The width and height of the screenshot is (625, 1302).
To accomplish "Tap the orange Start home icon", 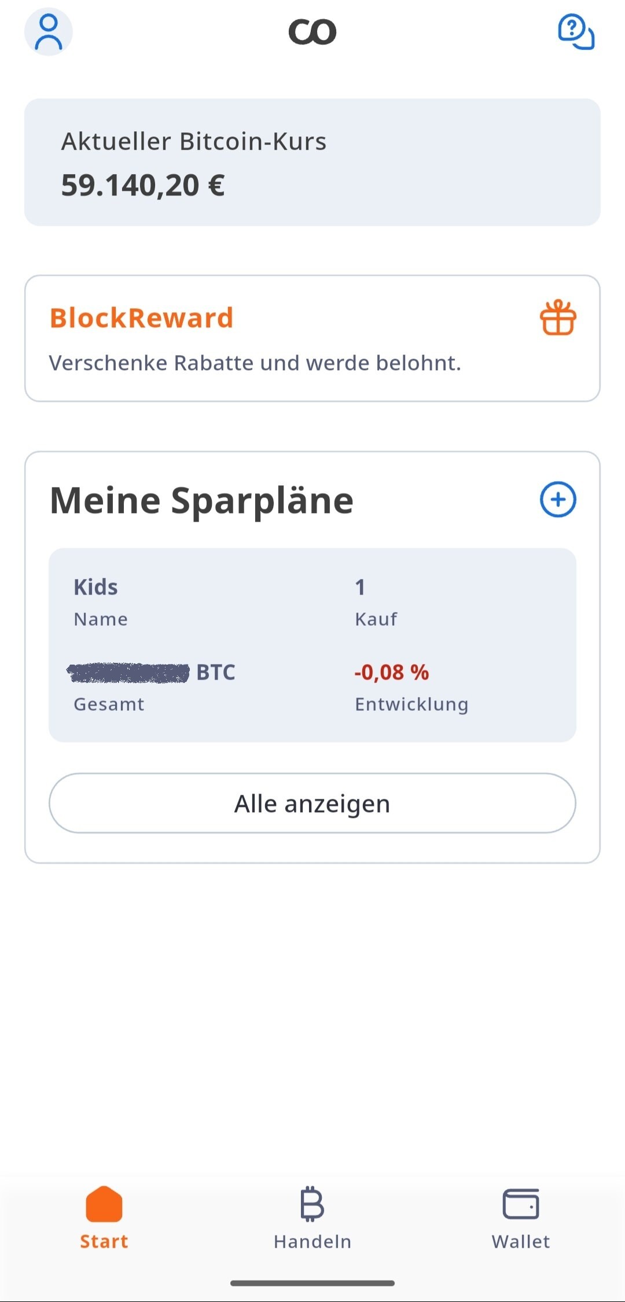I will point(104,1204).
